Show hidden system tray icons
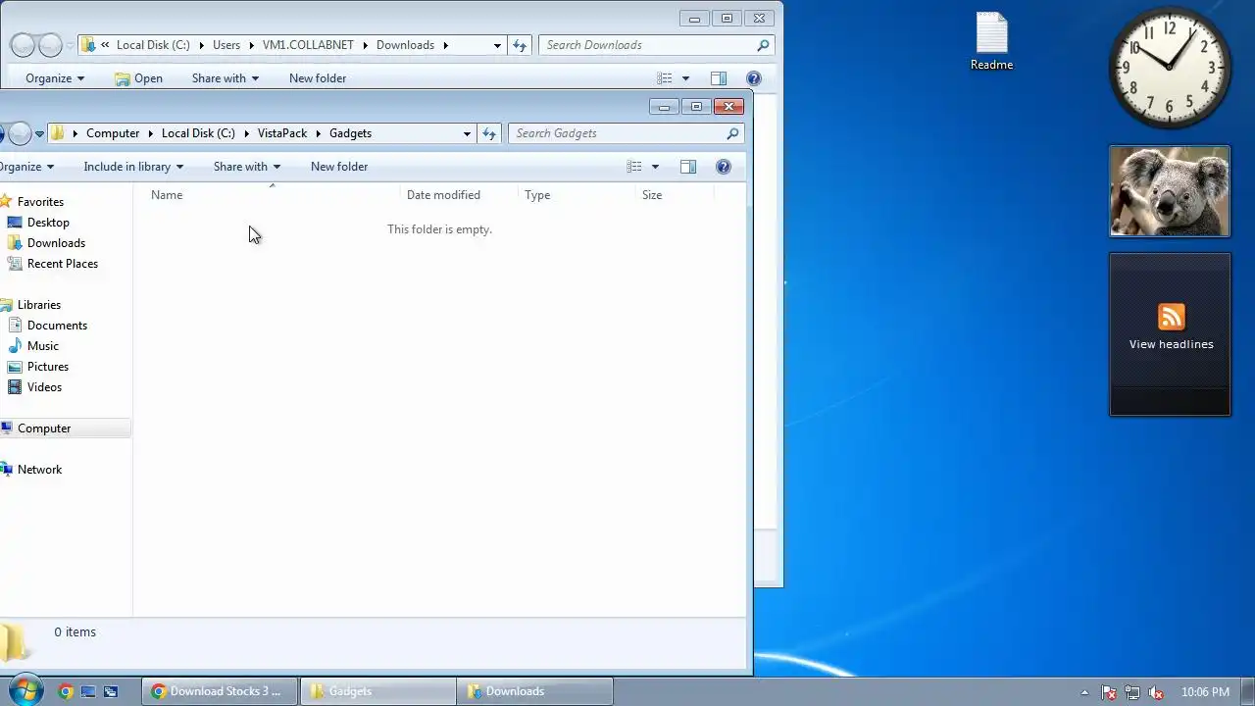The width and height of the screenshot is (1255, 706). coord(1084,692)
